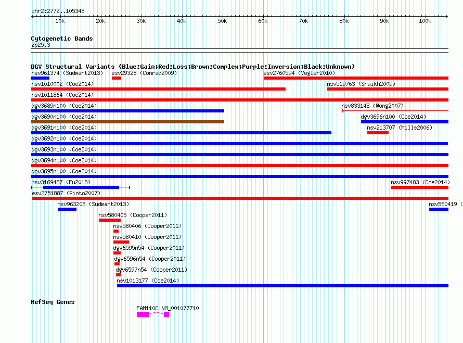Open FAM110C|NM_001077710 gene label

[168, 308]
